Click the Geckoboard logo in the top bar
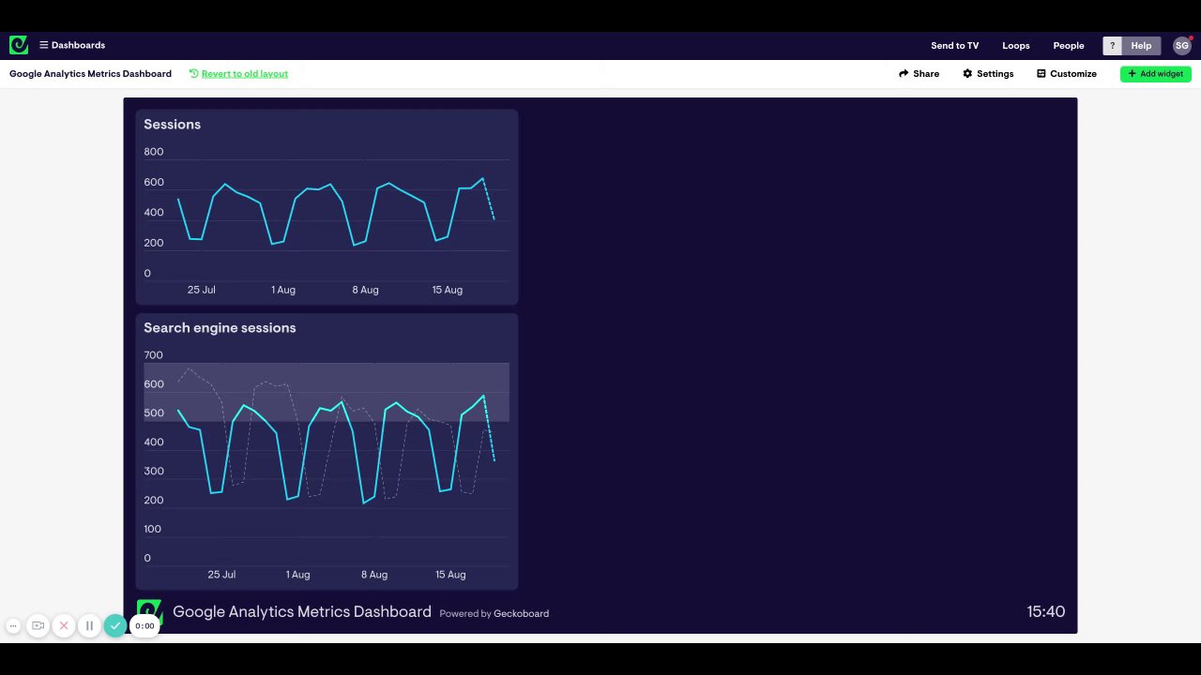The image size is (1201, 675). (x=19, y=45)
